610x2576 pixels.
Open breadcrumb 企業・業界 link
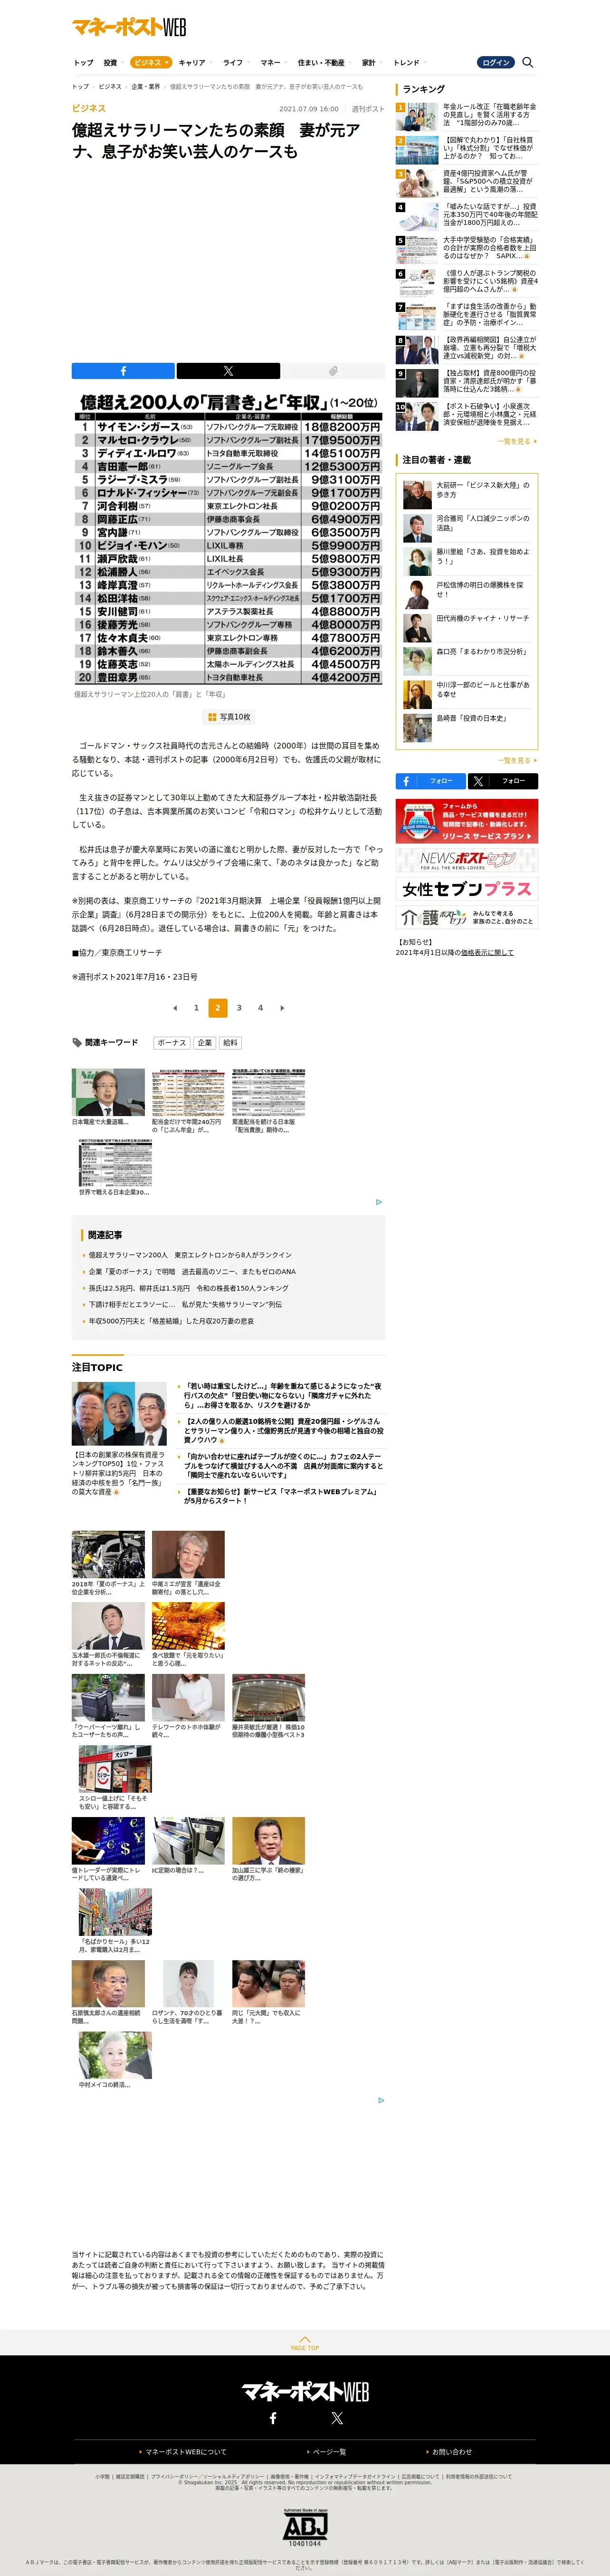[146, 87]
